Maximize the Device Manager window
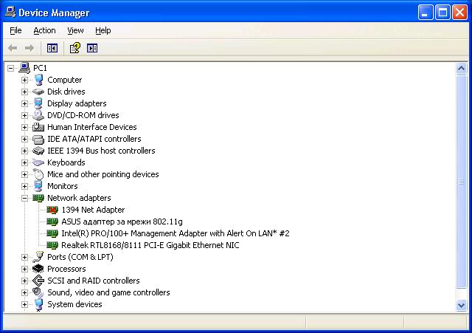Screen dimensions: 472x333 442,13
